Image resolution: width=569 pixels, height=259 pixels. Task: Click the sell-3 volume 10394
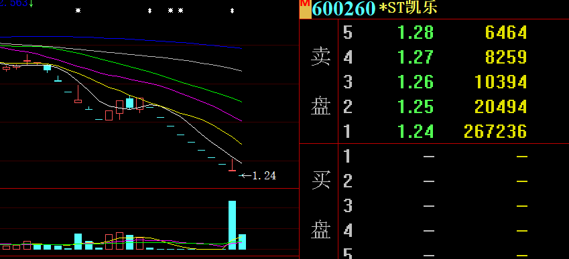coord(501,82)
